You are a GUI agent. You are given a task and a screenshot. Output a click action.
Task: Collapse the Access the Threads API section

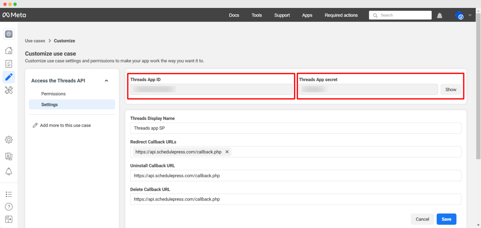tap(106, 80)
